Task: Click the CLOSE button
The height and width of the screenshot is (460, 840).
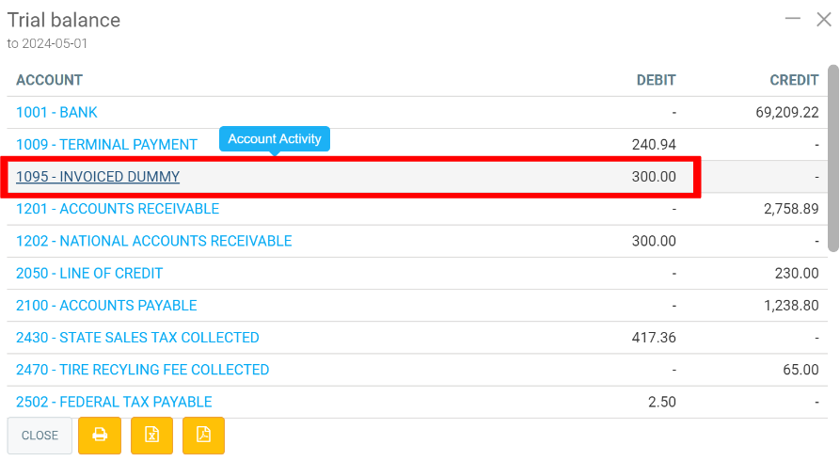Action: [40, 436]
